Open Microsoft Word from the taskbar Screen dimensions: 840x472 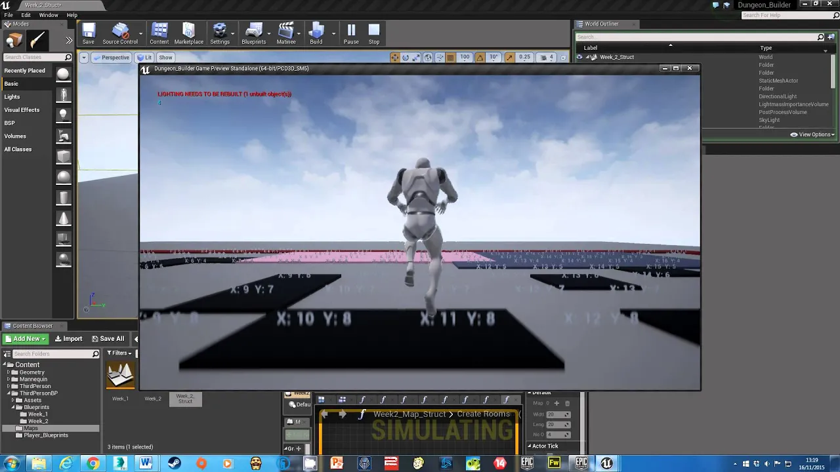(146, 463)
